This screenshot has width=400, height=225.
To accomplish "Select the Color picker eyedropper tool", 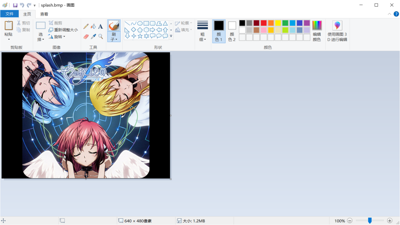I will coord(93,37).
